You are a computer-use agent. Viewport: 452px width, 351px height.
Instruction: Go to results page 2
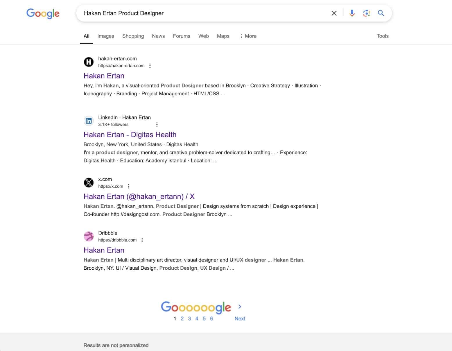182,319
